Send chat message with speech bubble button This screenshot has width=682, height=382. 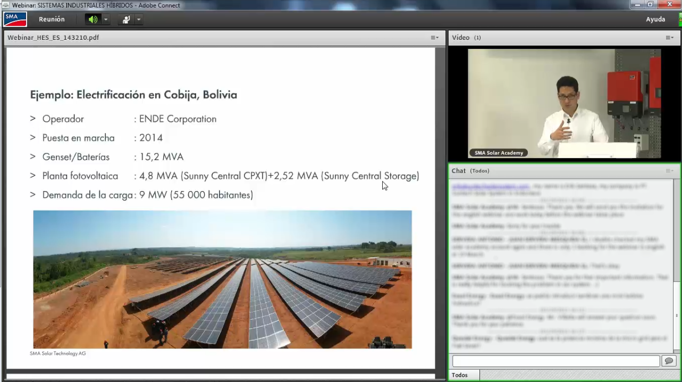(x=668, y=361)
